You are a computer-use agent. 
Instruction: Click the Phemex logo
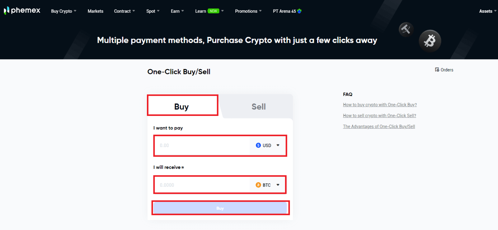[22, 11]
